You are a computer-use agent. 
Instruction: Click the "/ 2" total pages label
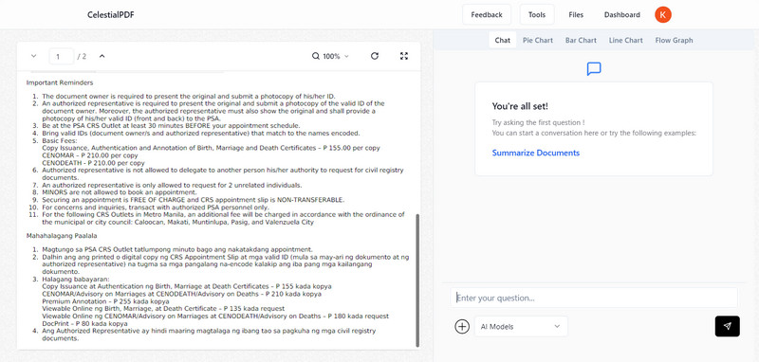coord(82,56)
